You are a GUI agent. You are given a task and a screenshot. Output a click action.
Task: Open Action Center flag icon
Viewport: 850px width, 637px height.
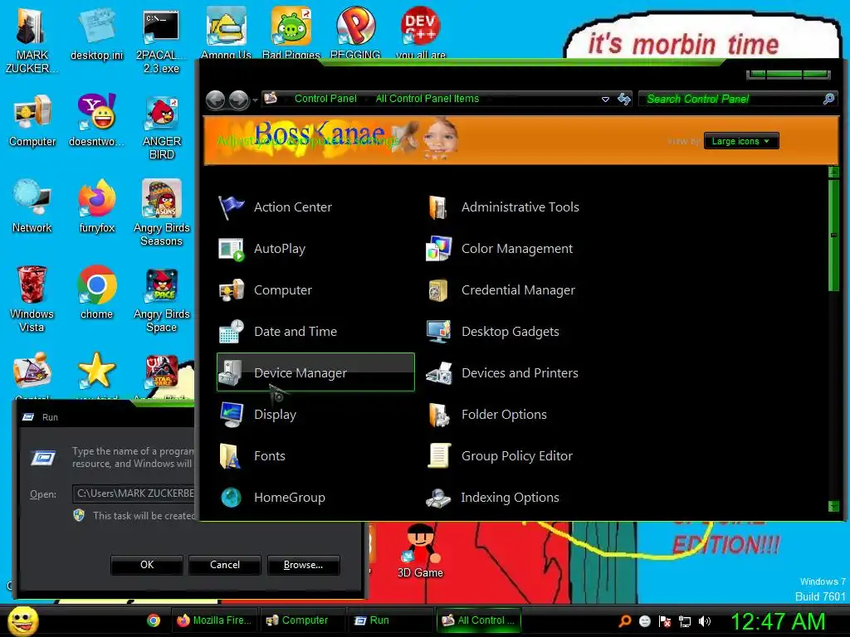(231, 207)
